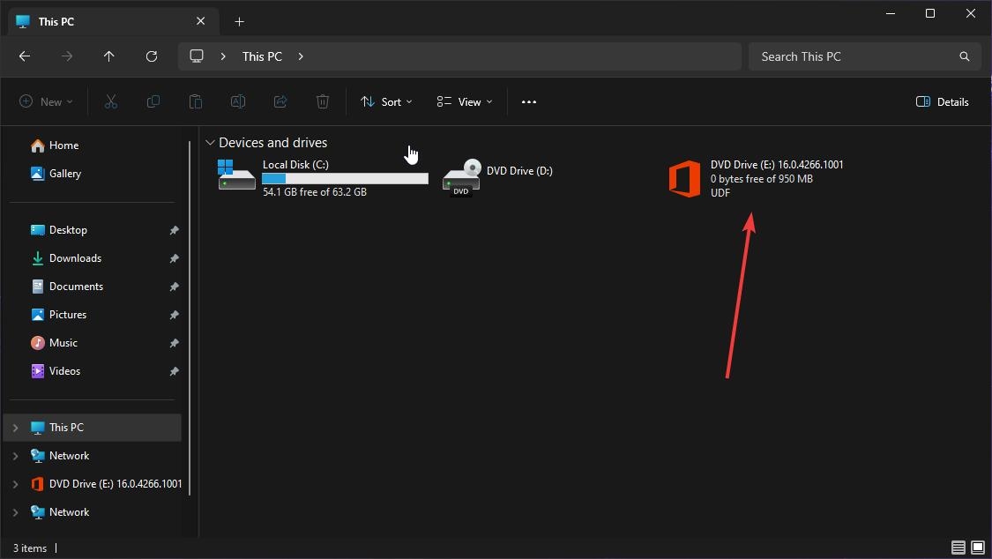Open the Sort options dropdown
The height and width of the screenshot is (559, 992).
[386, 101]
